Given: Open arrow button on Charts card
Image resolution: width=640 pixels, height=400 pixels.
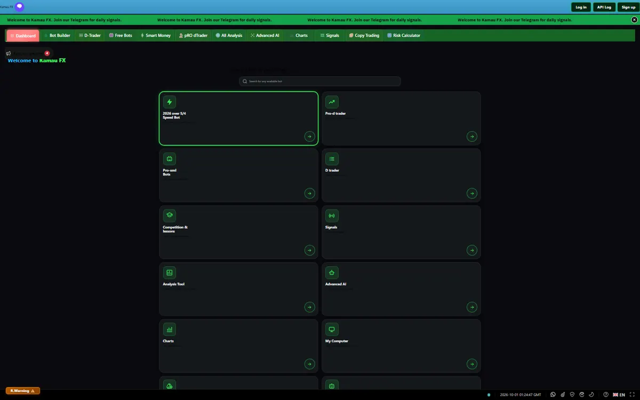Looking at the screenshot, I should [x=310, y=364].
